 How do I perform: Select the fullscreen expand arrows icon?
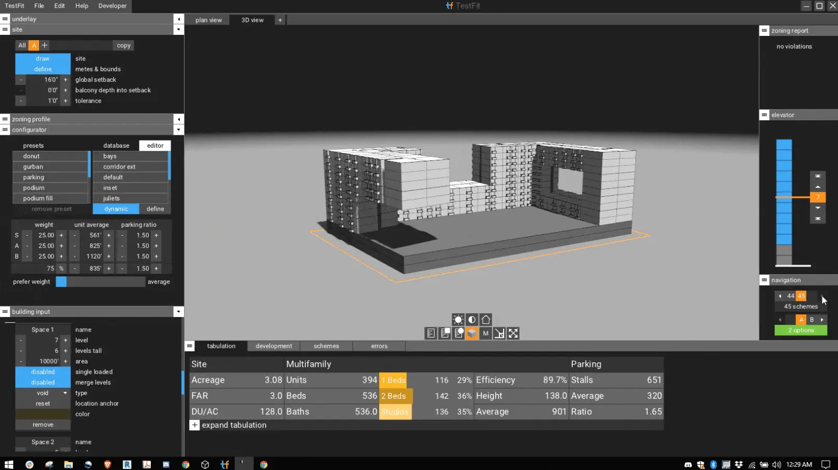tap(513, 333)
